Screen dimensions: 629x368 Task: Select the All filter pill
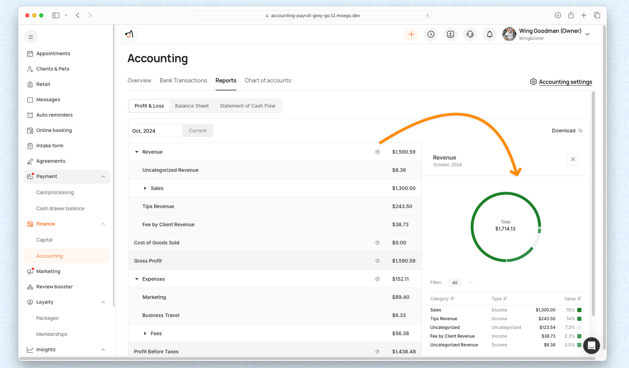pos(454,282)
